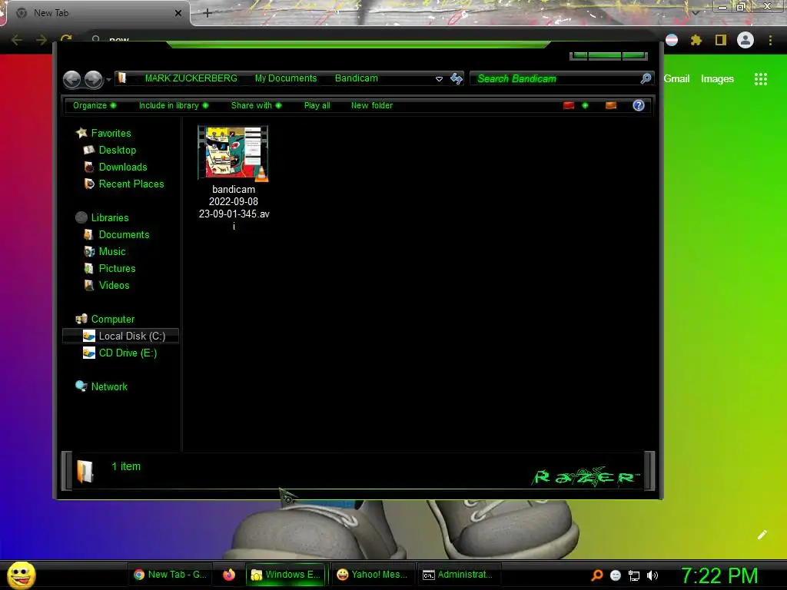Open Google apps grid in Chrome
The width and height of the screenshot is (787, 590).
click(x=761, y=79)
